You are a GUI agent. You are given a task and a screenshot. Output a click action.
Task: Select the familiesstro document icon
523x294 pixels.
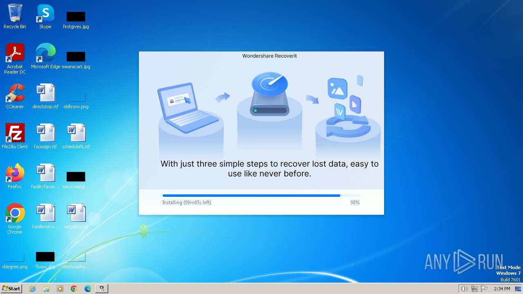point(45,216)
